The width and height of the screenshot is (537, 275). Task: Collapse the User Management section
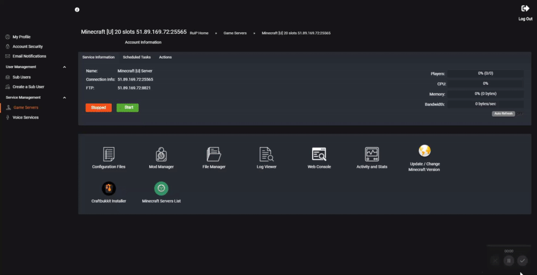coord(64,67)
